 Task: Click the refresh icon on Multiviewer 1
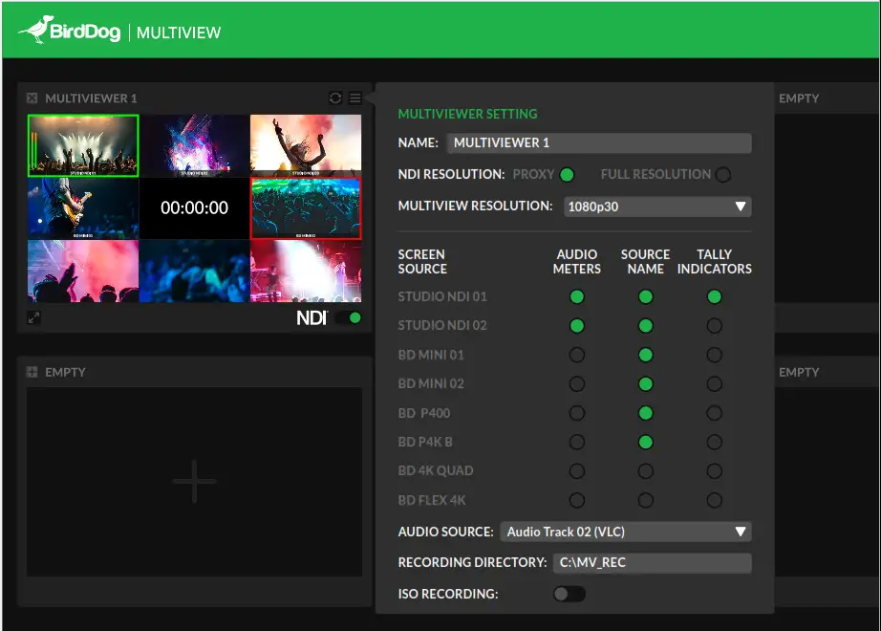click(334, 98)
